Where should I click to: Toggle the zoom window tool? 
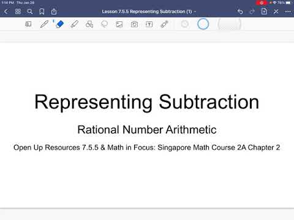pos(28,24)
